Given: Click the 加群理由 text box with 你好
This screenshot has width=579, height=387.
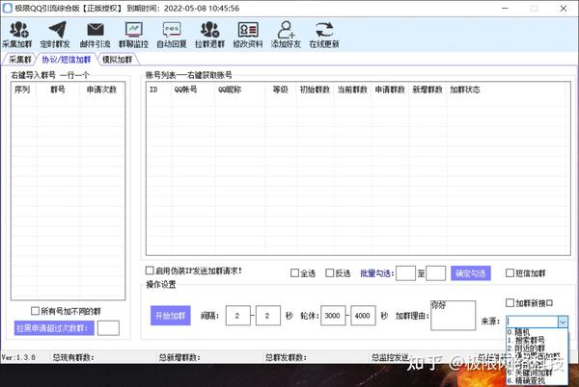Looking at the screenshot, I should (454, 315).
